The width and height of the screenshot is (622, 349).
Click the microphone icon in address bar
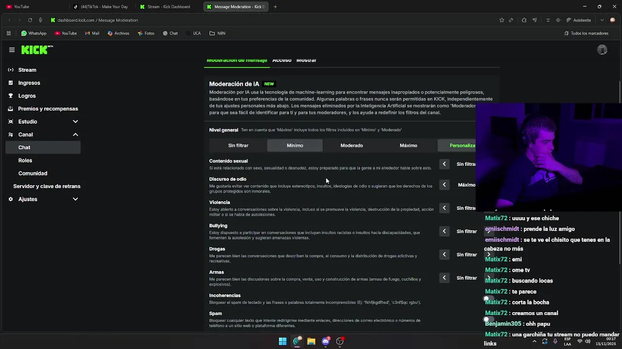40,20
